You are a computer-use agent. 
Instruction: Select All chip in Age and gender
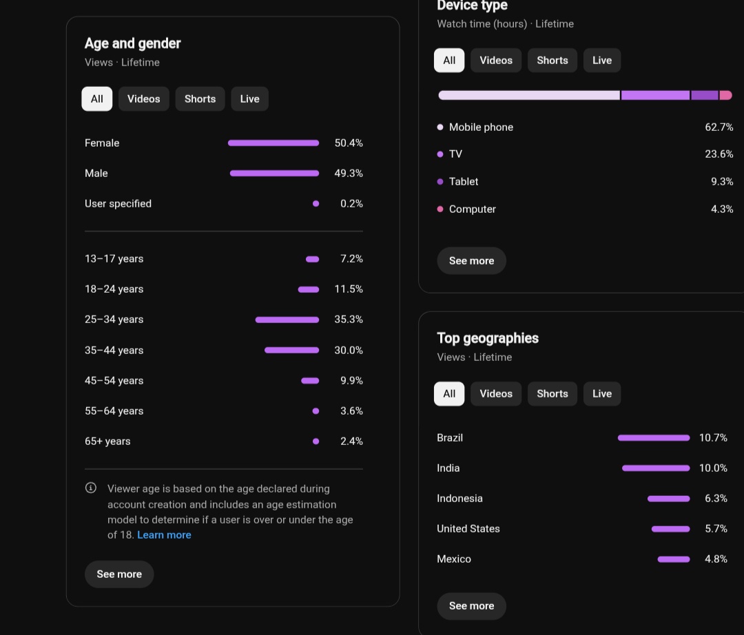click(97, 98)
